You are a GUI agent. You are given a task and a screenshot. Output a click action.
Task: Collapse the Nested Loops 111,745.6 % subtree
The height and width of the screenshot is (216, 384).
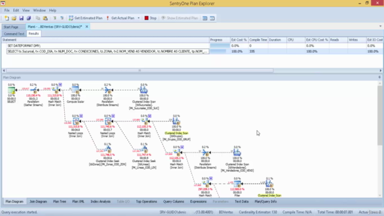pyautogui.click(x=113, y=116)
